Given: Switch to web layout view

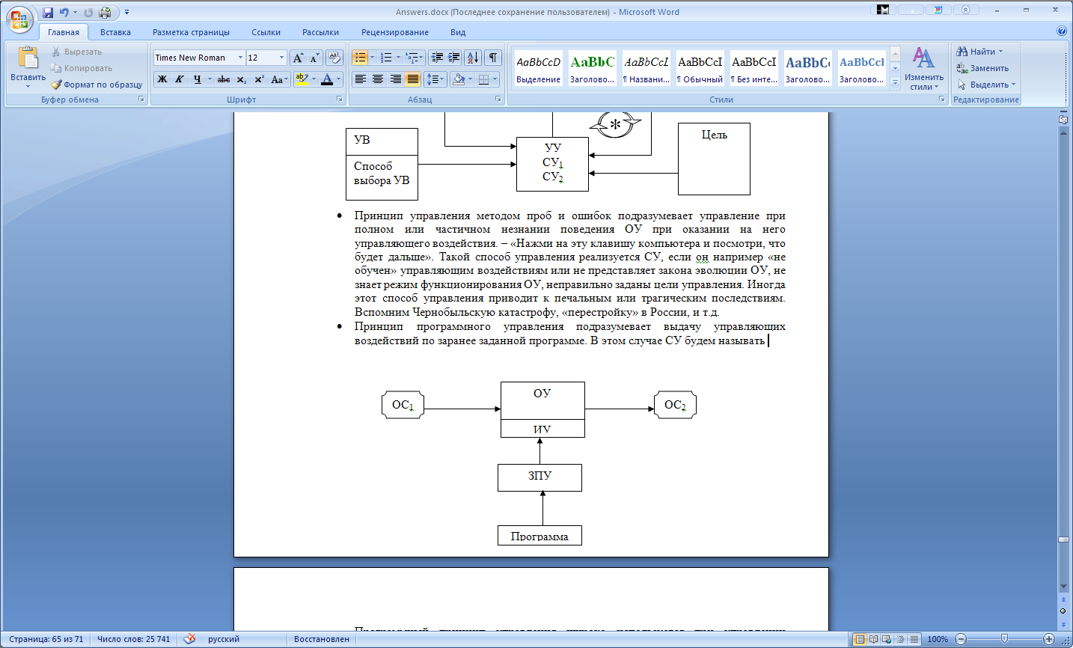Looking at the screenshot, I should pyautogui.click(x=887, y=639).
